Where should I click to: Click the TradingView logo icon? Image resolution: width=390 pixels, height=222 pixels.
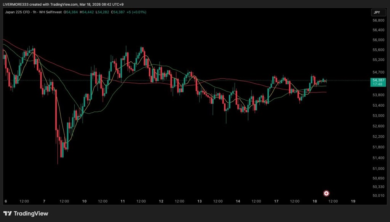[x=8, y=214]
